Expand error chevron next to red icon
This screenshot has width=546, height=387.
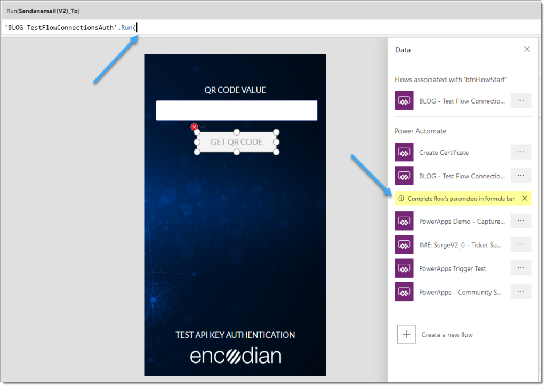[202, 127]
